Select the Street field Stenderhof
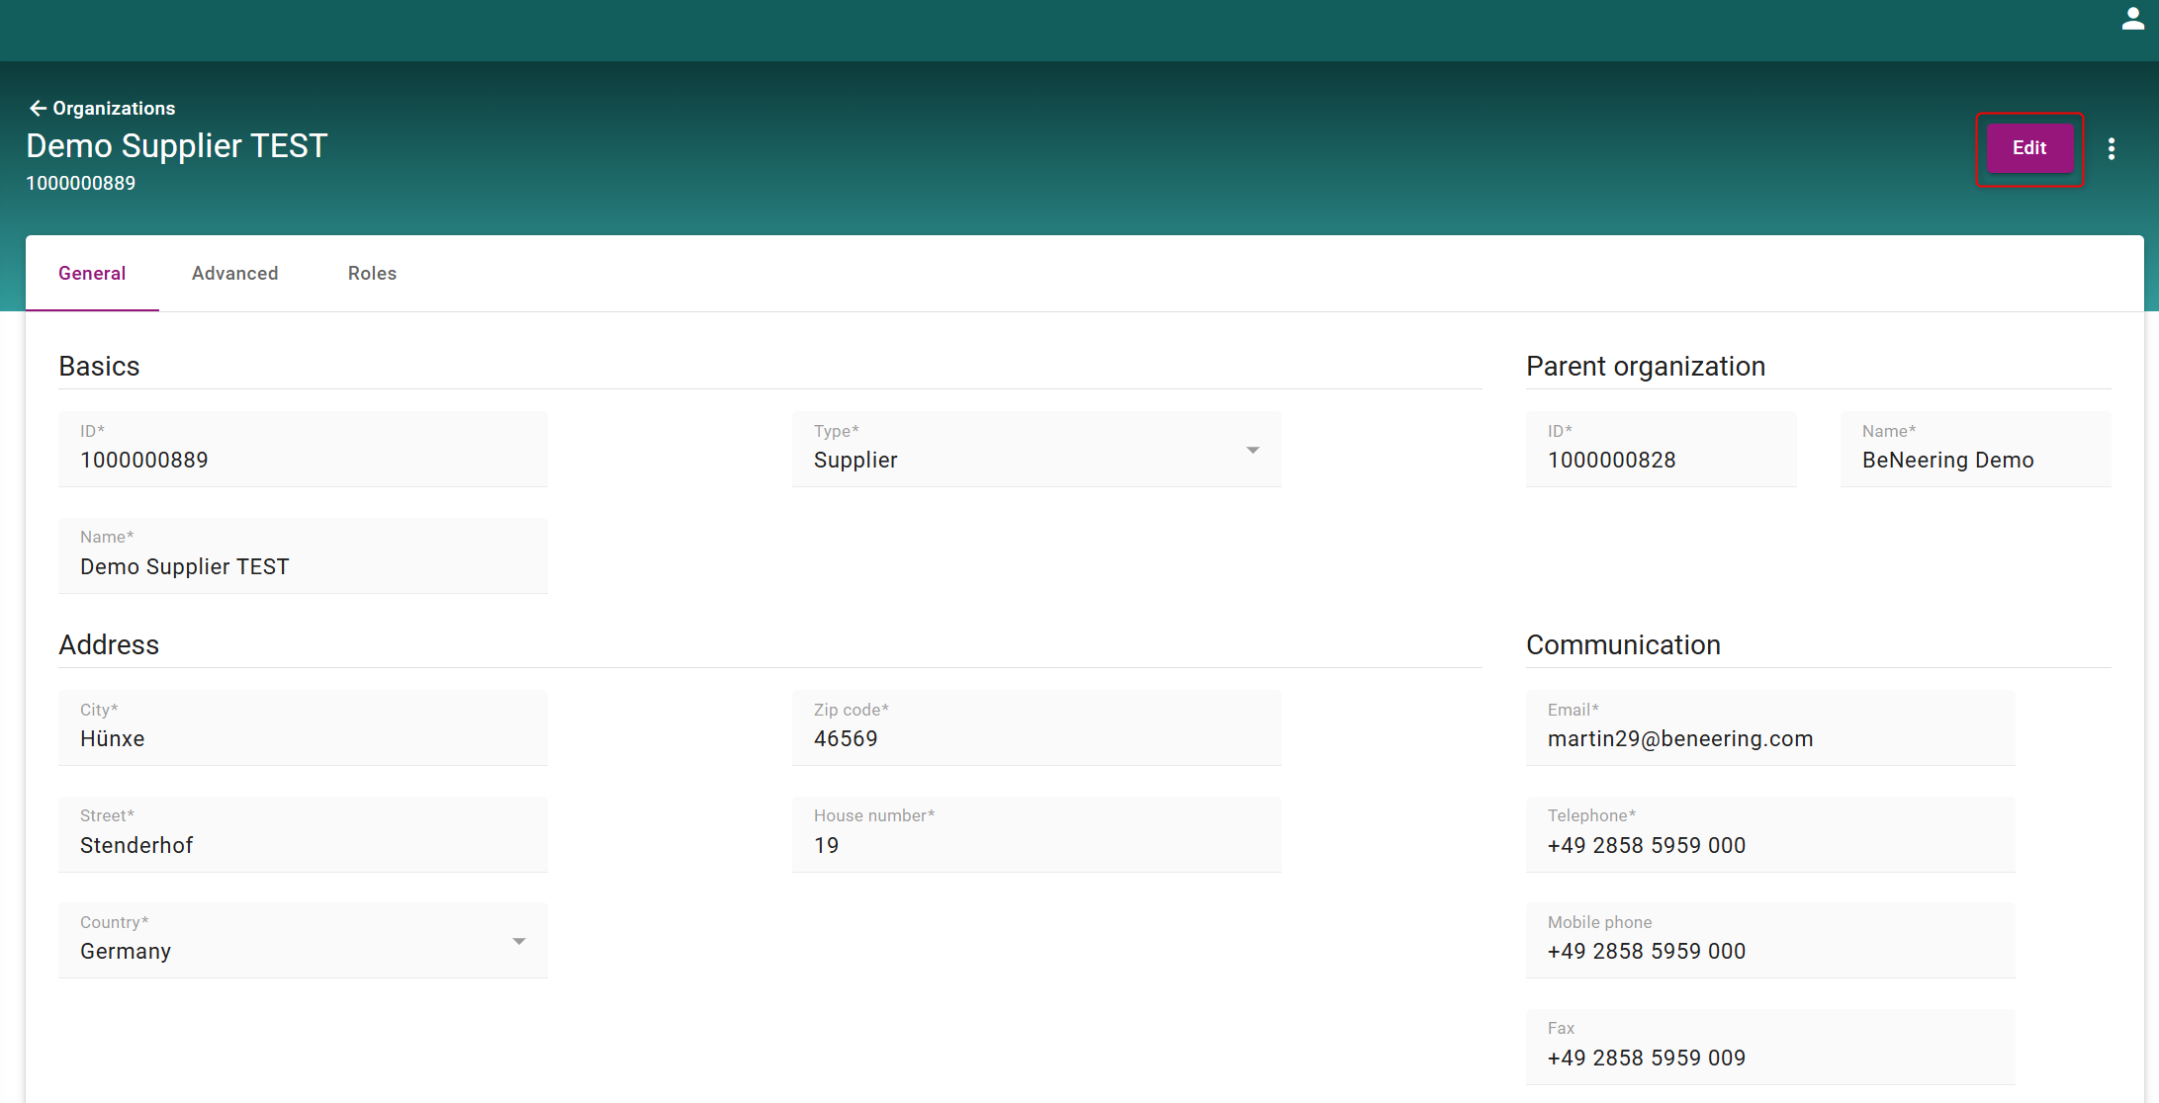Image resolution: width=2159 pixels, height=1103 pixels. pyautogui.click(x=302, y=835)
